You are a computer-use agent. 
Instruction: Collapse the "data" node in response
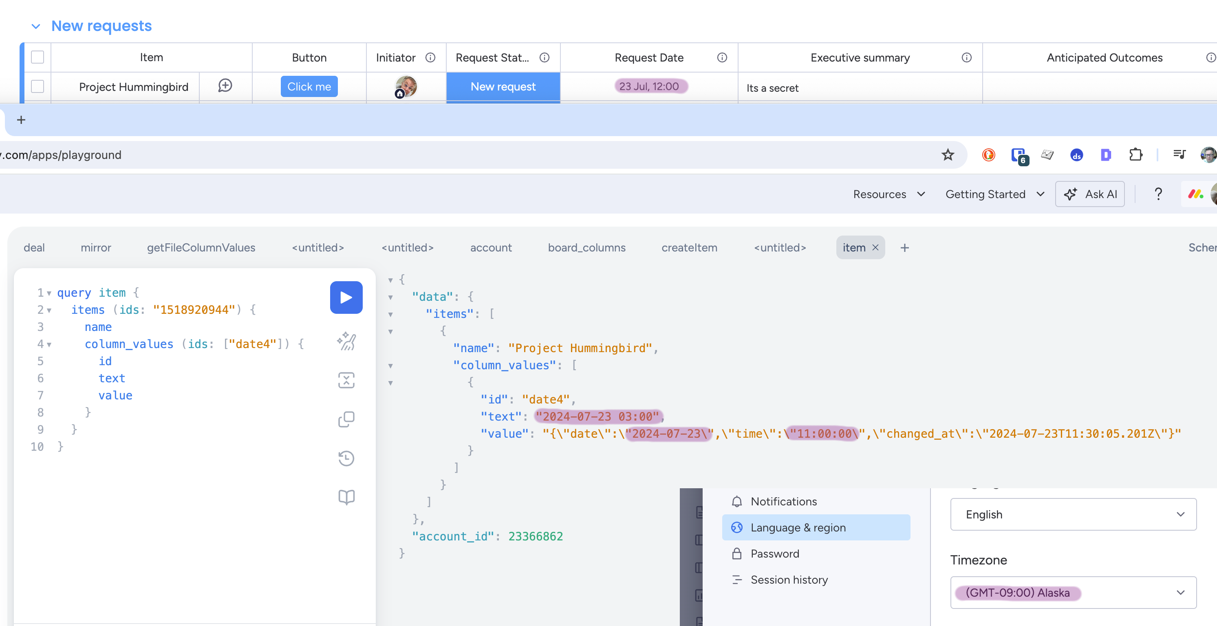click(391, 298)
